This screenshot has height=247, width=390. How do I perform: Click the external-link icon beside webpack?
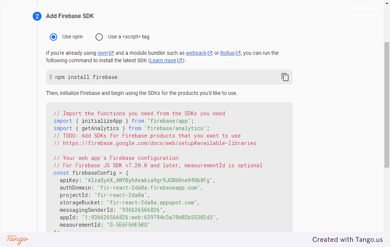[x=210, y=53]
